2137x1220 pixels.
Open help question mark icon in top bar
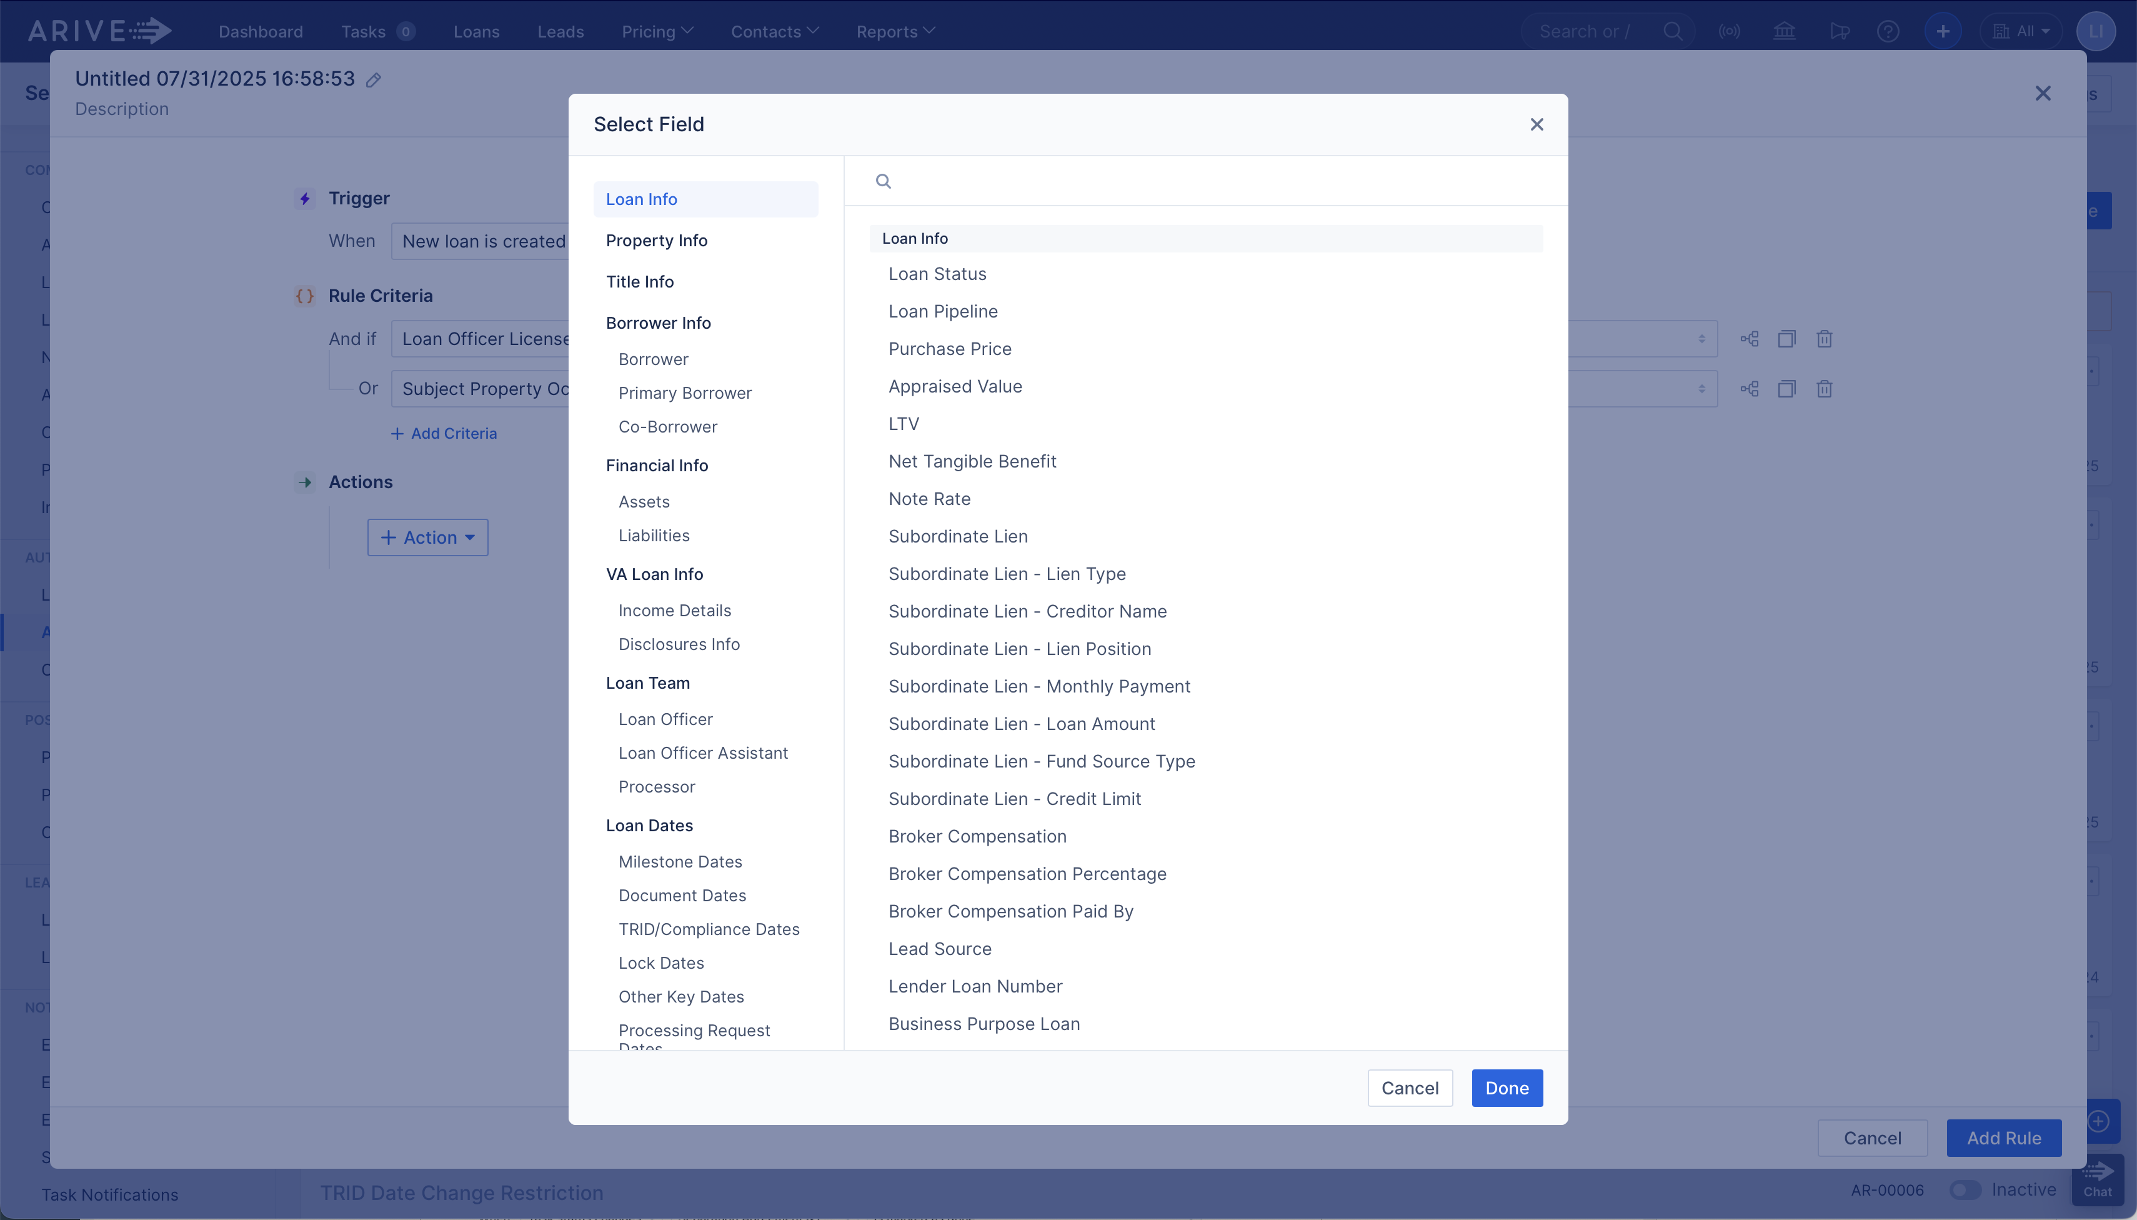[1887, 31]
